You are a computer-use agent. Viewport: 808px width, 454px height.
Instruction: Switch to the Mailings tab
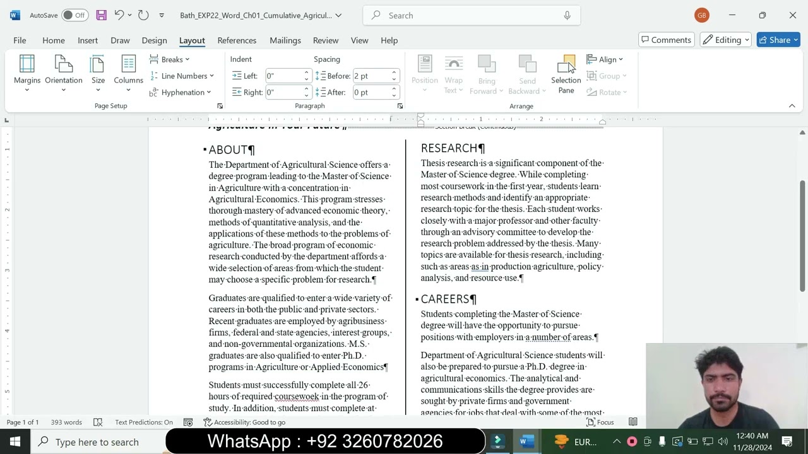285,40
